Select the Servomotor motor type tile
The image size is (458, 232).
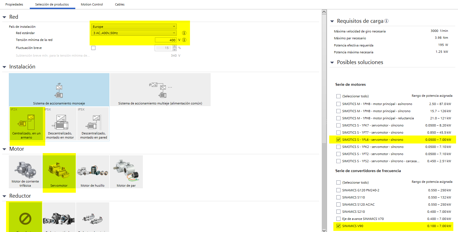(x=59, y=172)
